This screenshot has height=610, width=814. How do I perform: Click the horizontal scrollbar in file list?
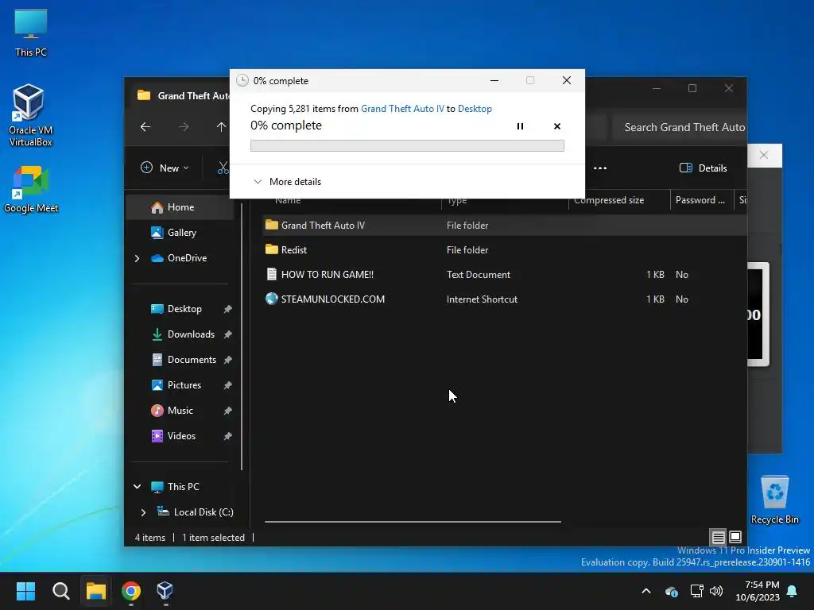413,521
